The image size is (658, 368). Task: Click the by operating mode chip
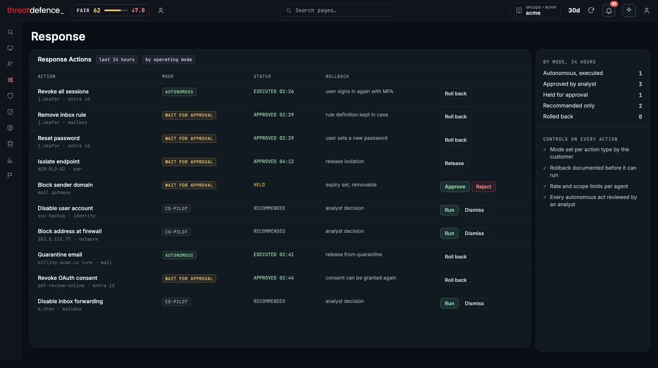click(168, 60)
